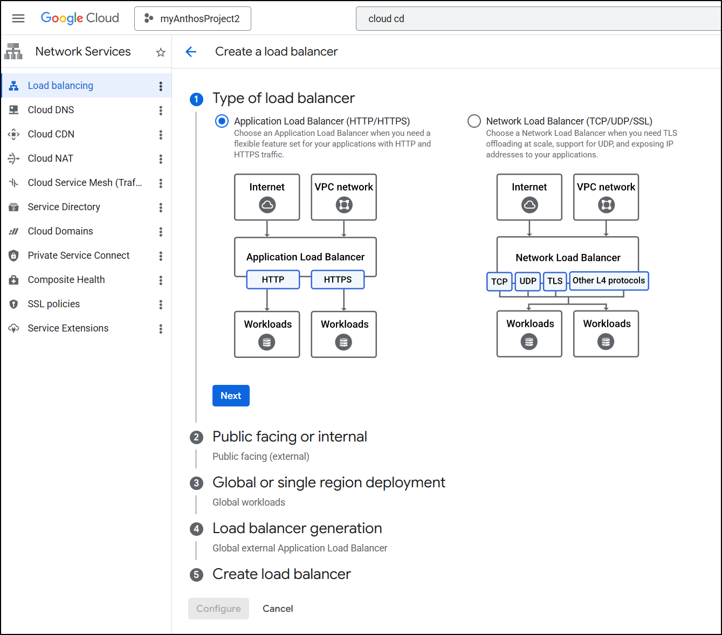Navigate to Service Directory

click(x=64, y=207)
